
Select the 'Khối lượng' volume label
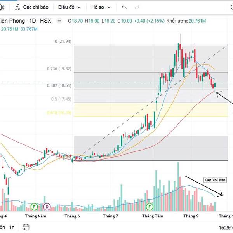(177, 21)
